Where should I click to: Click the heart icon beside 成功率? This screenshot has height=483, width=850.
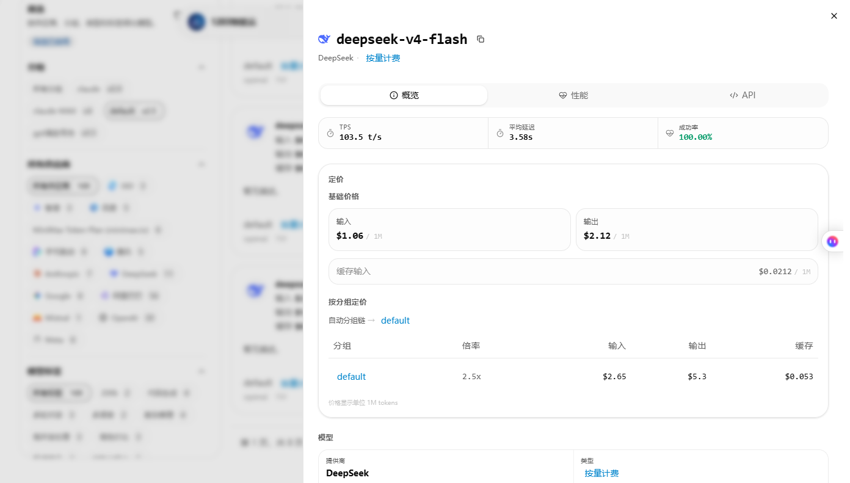pyautogui.click(x=670, y=133)
